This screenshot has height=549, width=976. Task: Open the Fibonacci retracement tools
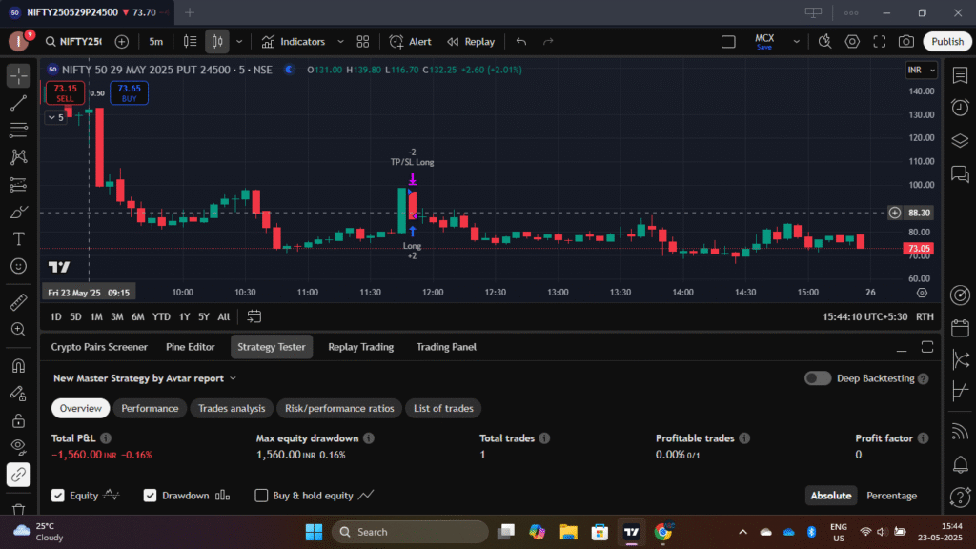(19, 130)
